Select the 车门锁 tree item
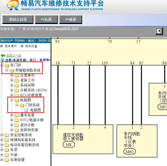The image size is (167, 166). click(x=16, y=65)
